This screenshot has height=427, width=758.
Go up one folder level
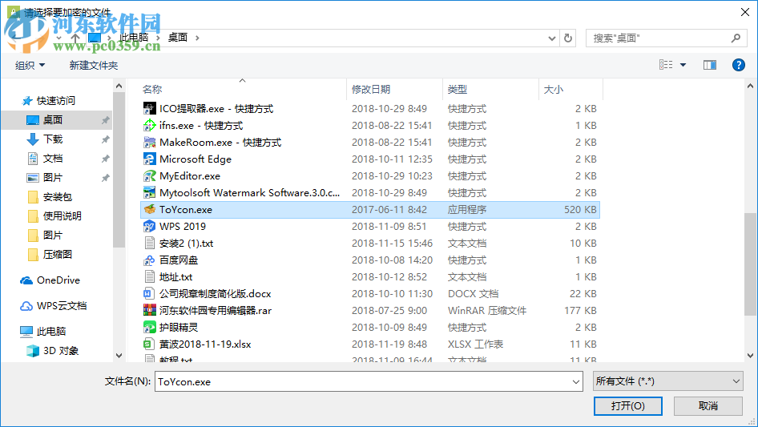click(75, 38)
